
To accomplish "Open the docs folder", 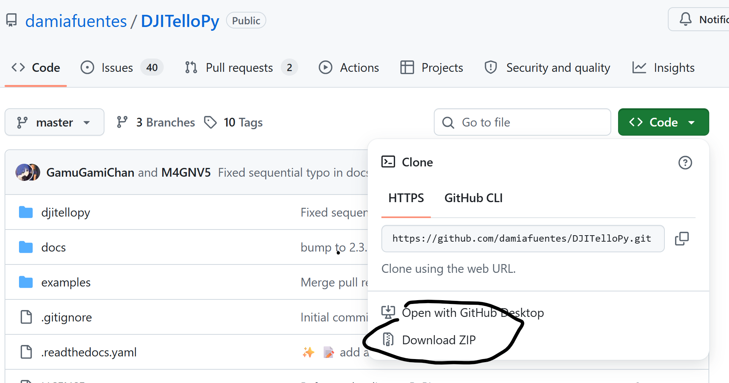I will pos(54,247).
